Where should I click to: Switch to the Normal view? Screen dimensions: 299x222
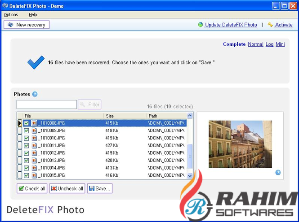pyautogui.click(x=255, y=44)
